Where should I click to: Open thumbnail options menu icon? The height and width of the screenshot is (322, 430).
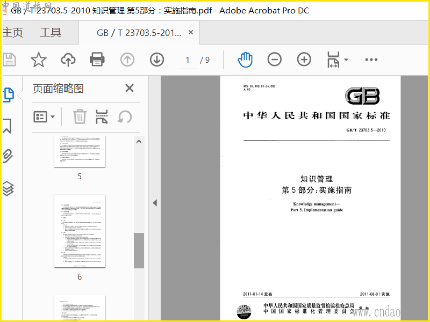coord(44,116)
